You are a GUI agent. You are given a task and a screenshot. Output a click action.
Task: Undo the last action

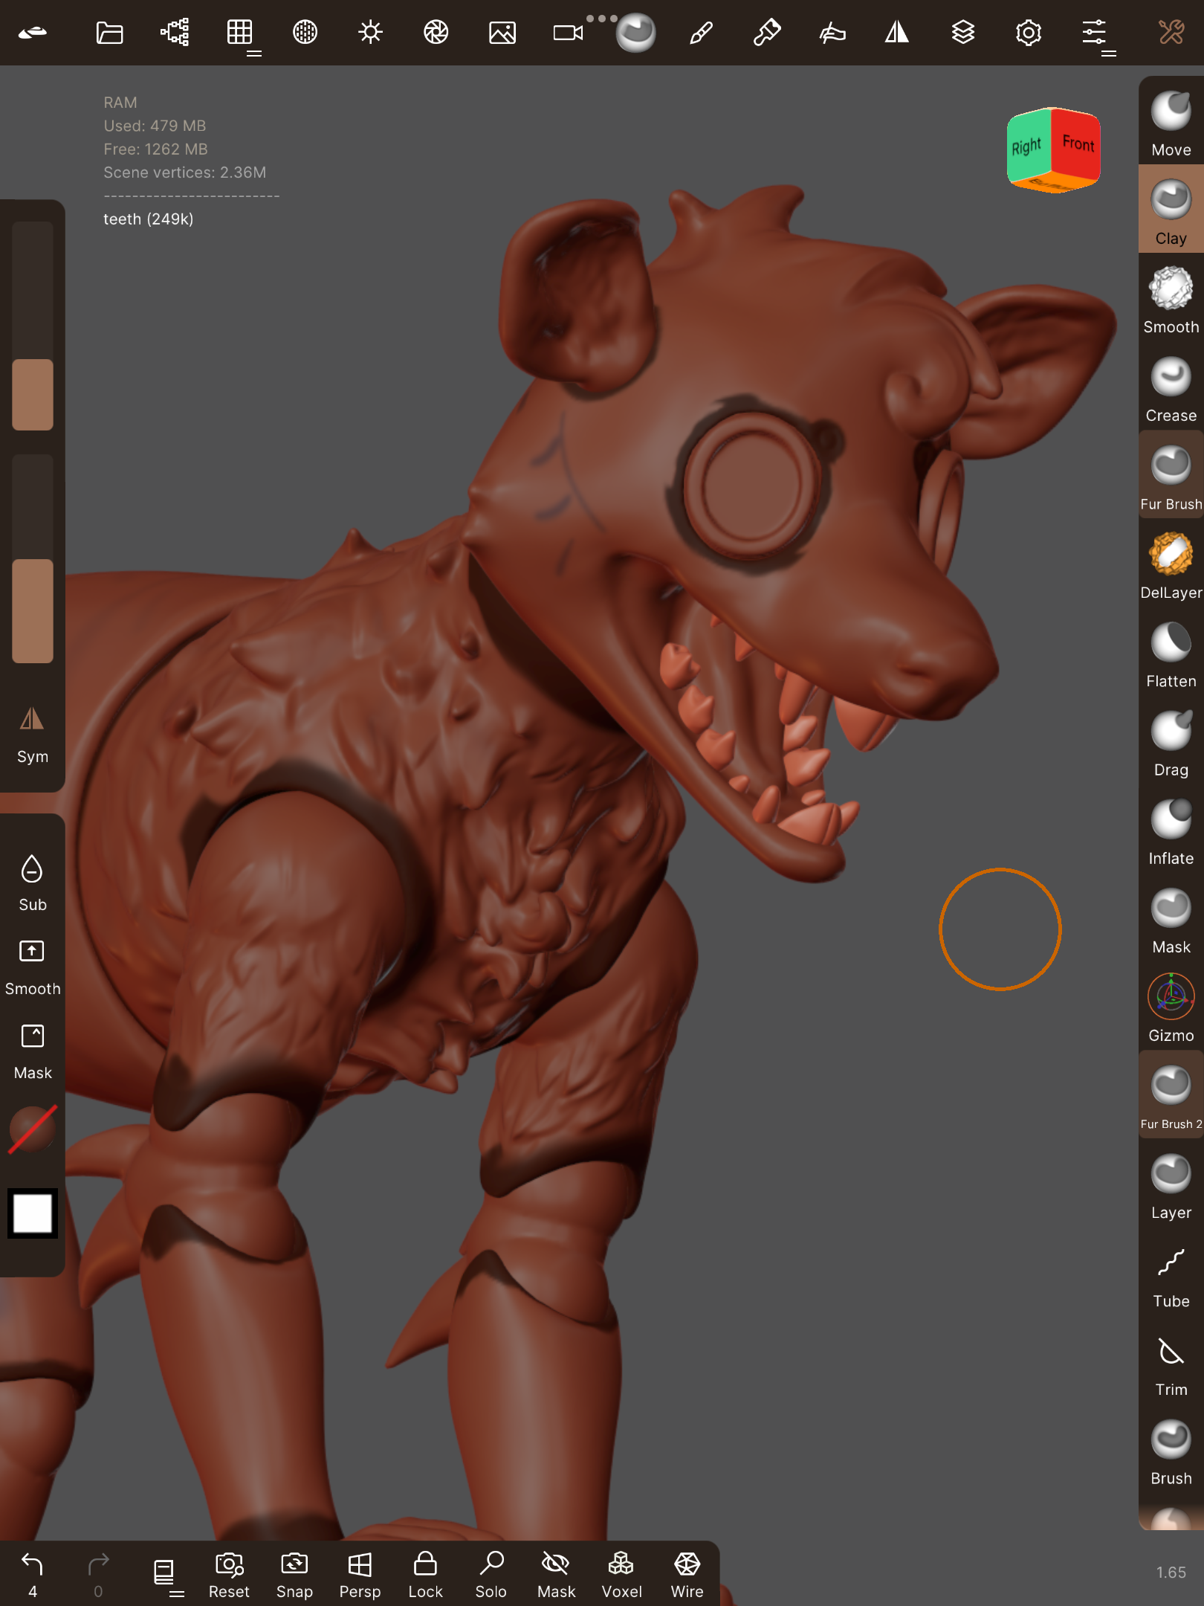click(x=33, y=1575)
